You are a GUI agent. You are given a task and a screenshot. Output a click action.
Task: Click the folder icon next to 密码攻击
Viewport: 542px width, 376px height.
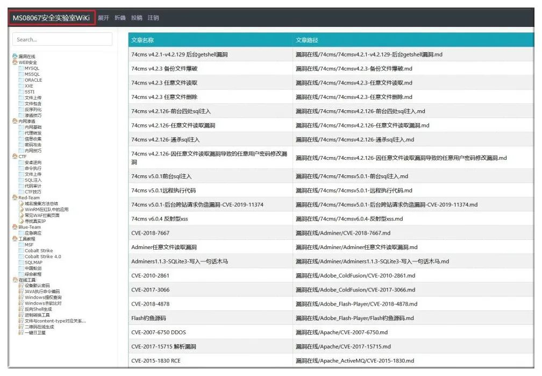(x=21, y=145)
